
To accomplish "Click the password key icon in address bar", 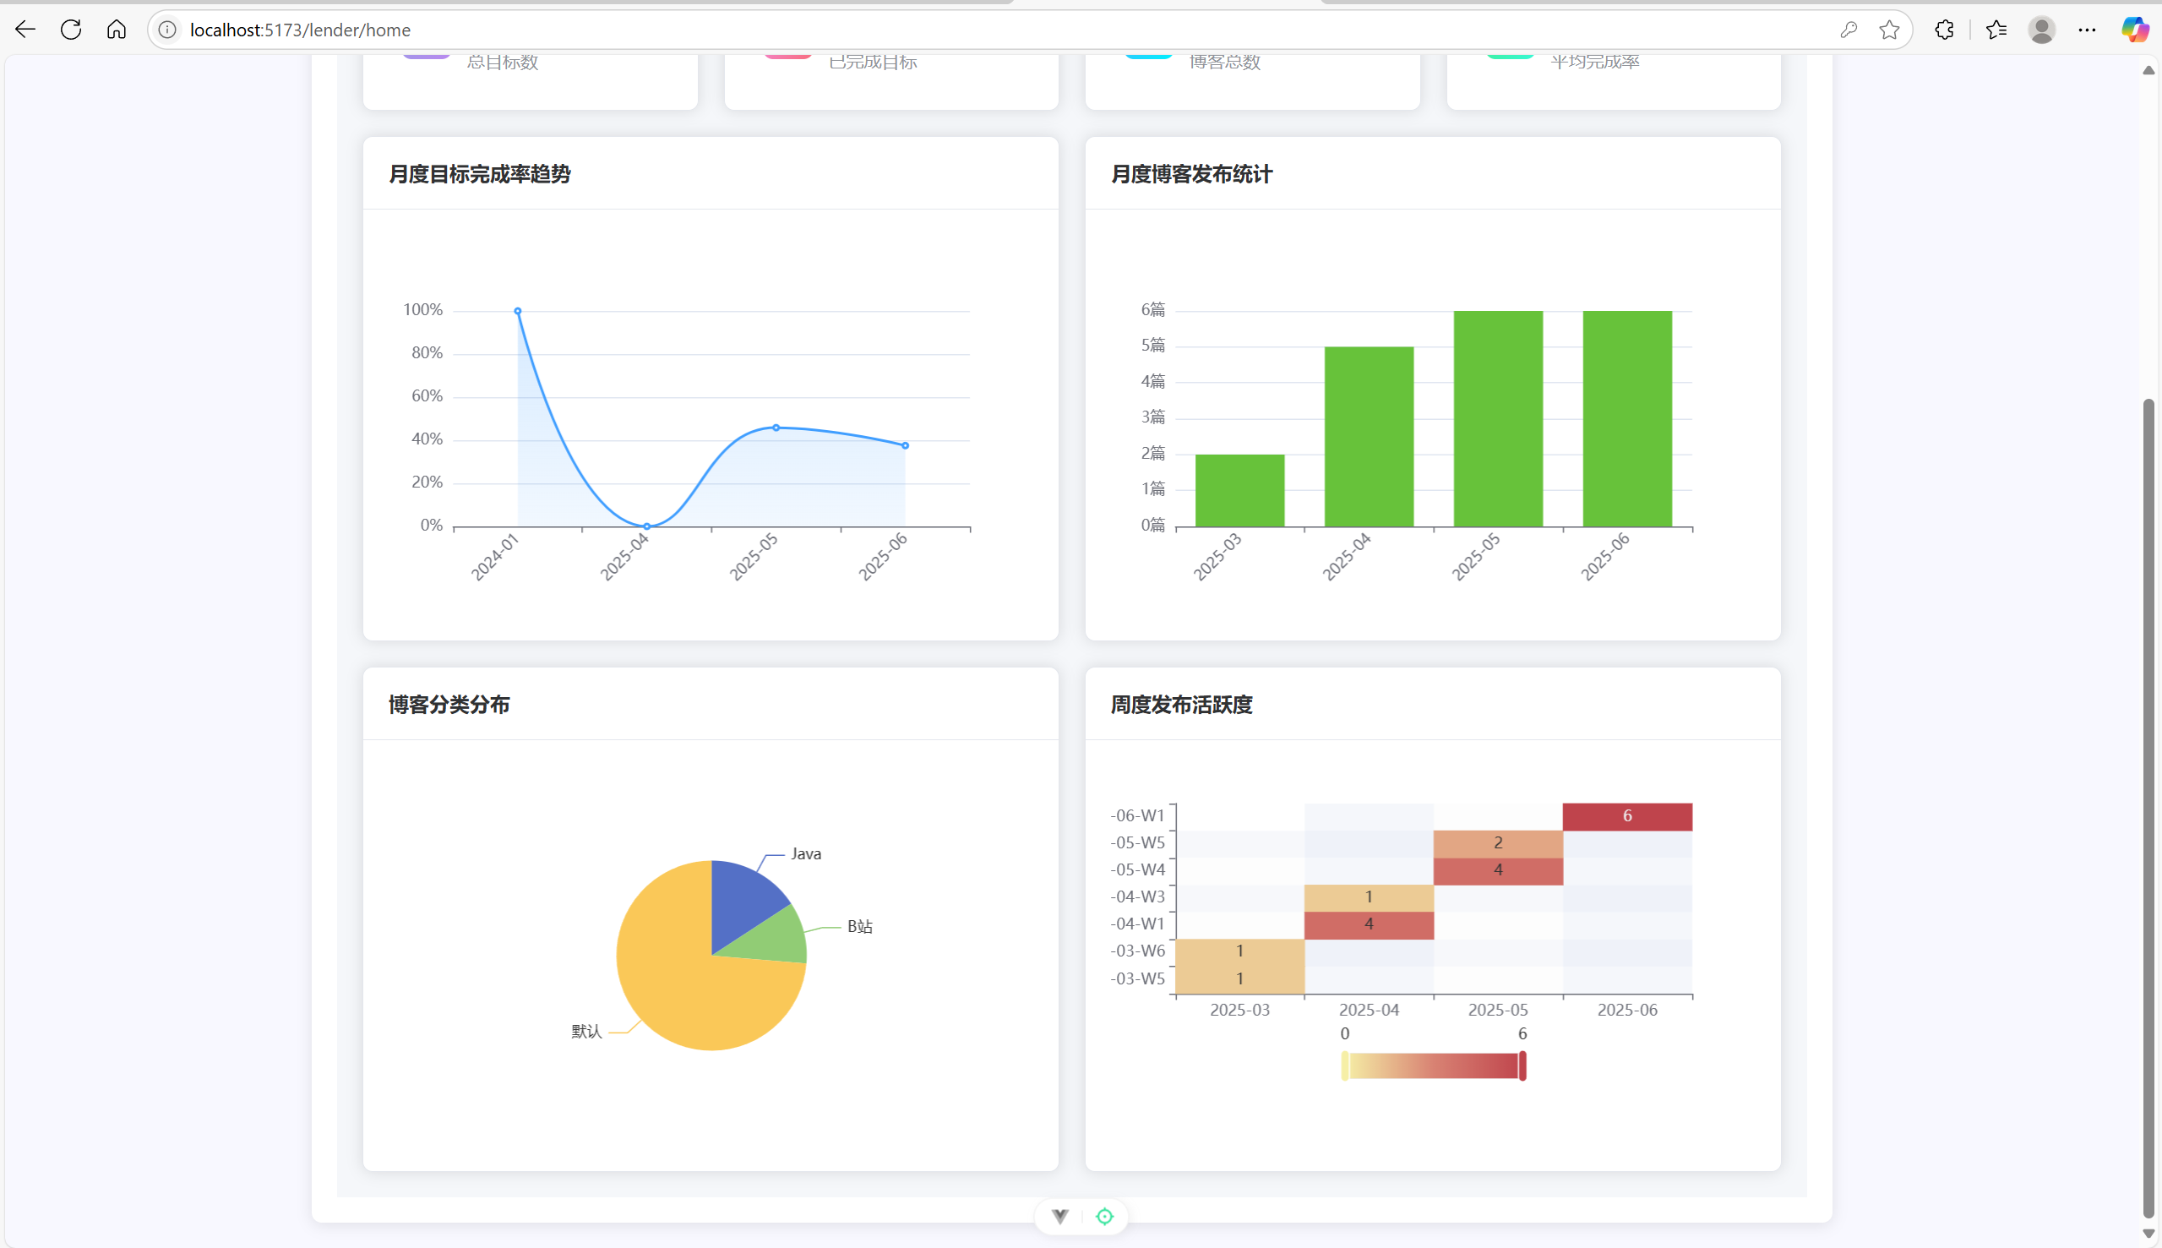I will click(x=1849, y=30).
